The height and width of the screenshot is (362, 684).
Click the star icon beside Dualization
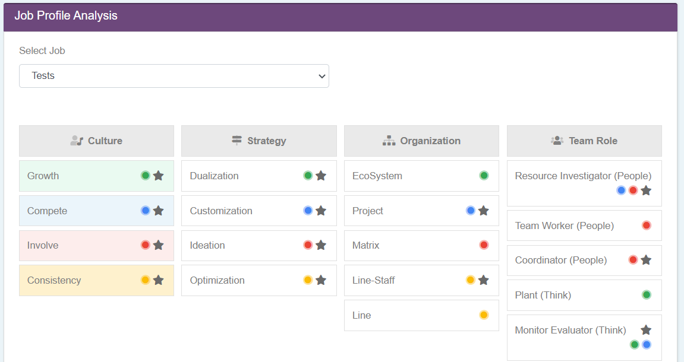(x=321, y=176)
